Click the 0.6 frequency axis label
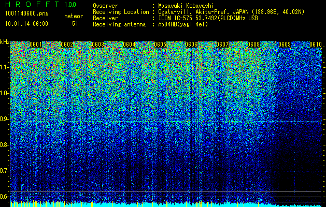 click(x=4, y=197)
